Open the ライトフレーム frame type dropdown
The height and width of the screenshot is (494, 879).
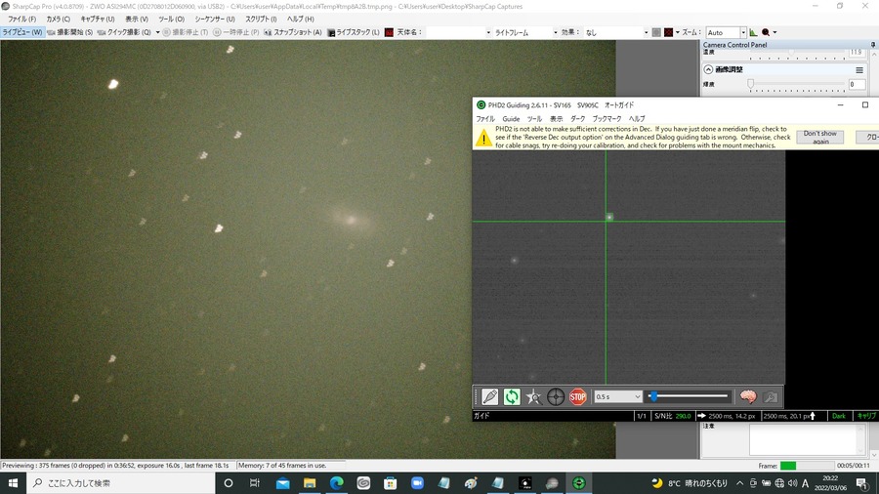pos(525,32)
